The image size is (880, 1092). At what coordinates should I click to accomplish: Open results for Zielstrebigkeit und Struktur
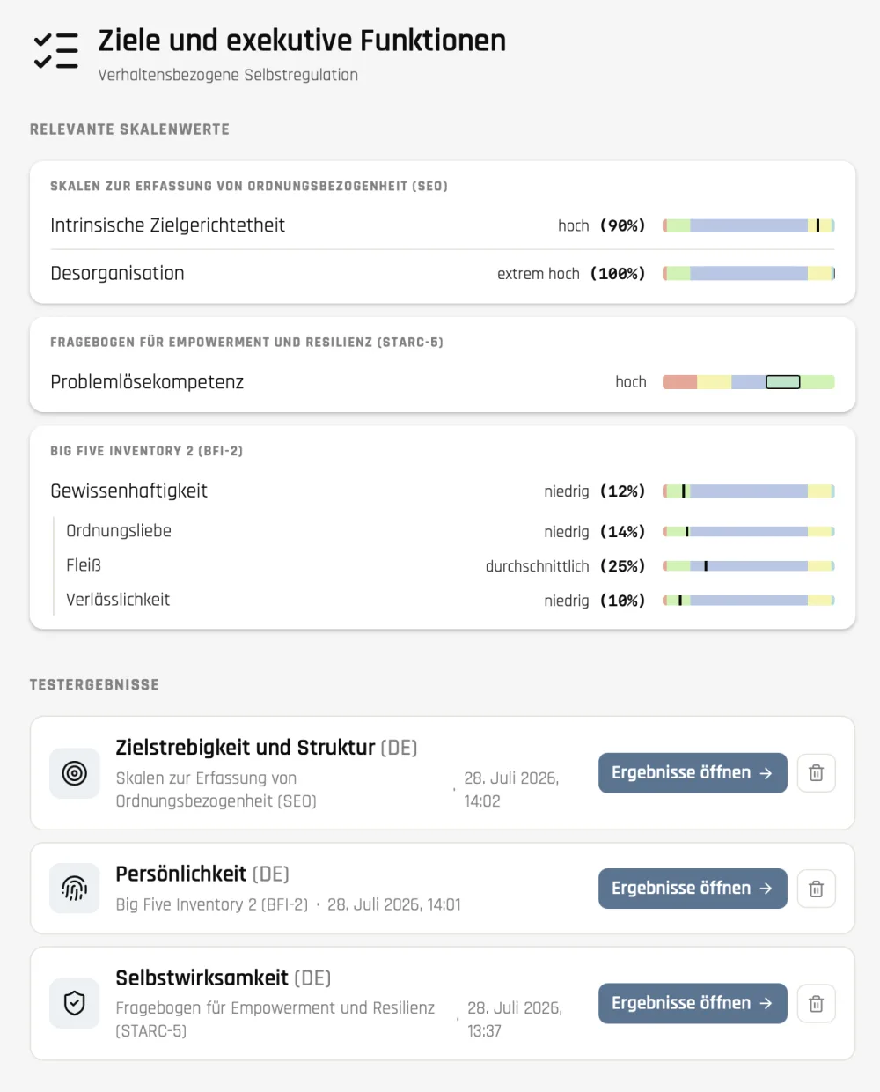693,773
